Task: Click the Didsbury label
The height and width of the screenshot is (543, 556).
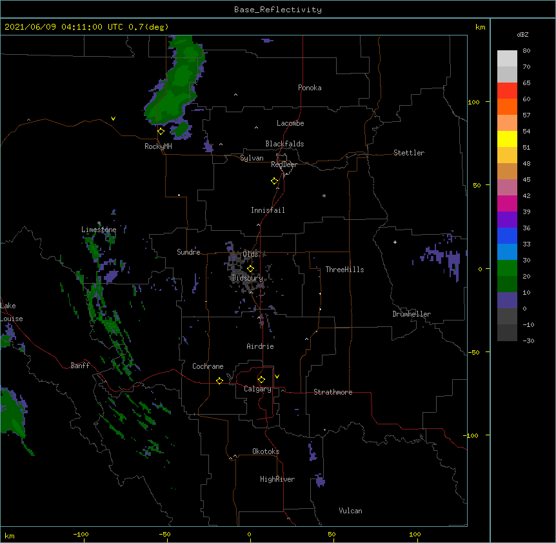Action: [247, 278]
